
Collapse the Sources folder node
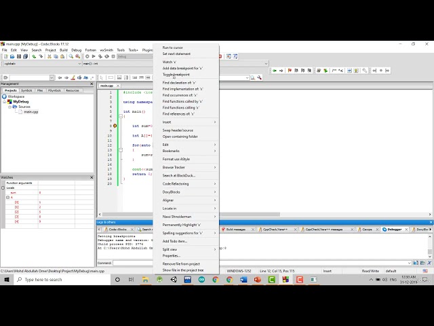tap(9, 107)
